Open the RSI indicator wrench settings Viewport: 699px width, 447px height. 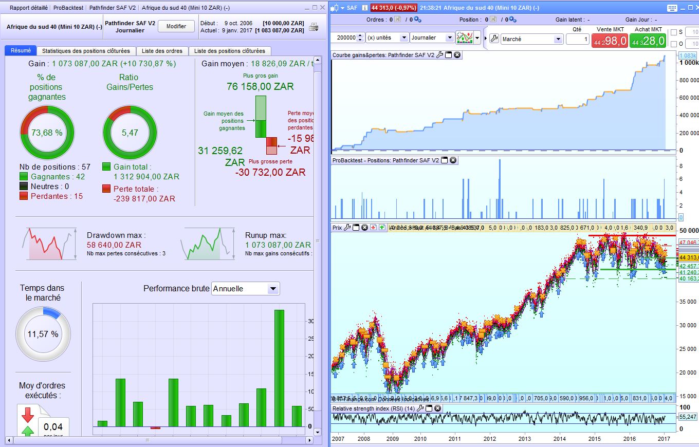pos(420,408)
